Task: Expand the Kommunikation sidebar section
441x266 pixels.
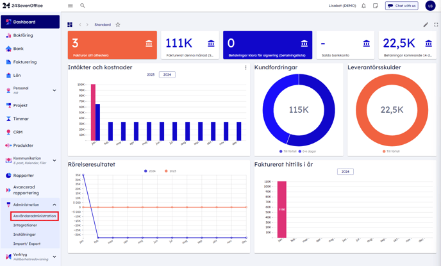Action: pyautogui.click(x=54, y=160)
